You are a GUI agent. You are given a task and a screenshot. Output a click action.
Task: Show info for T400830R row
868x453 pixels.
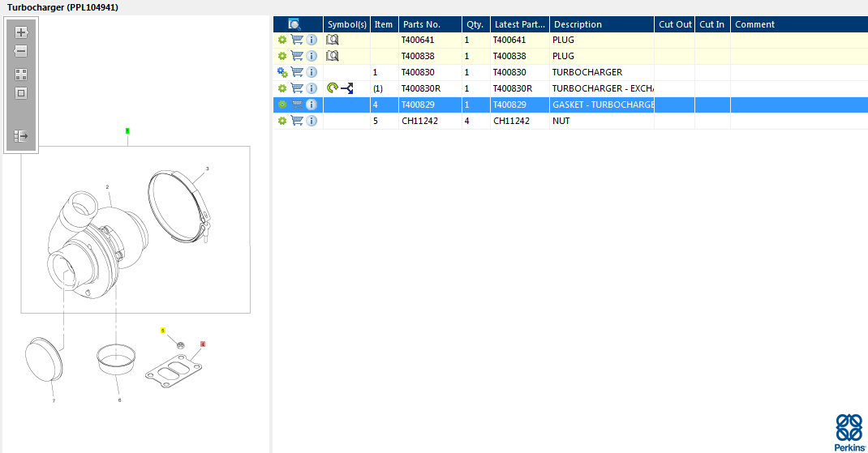(312, 88)
